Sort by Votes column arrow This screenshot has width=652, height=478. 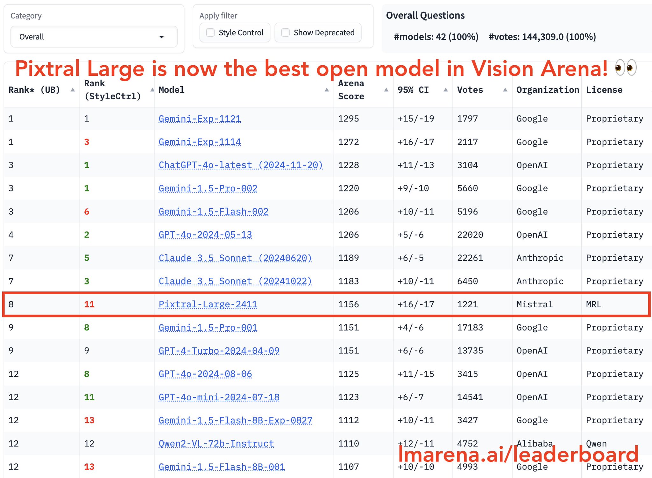point(505,90)
